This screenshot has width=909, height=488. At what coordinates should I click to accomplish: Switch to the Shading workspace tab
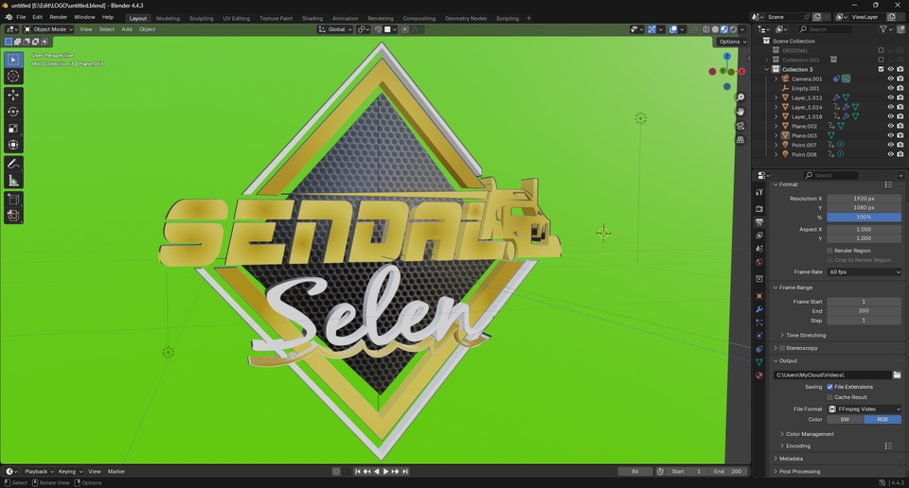click(312, 19)
